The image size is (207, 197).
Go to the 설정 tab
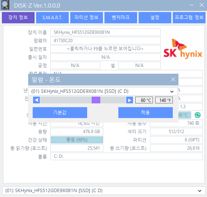tap(155, 18)
